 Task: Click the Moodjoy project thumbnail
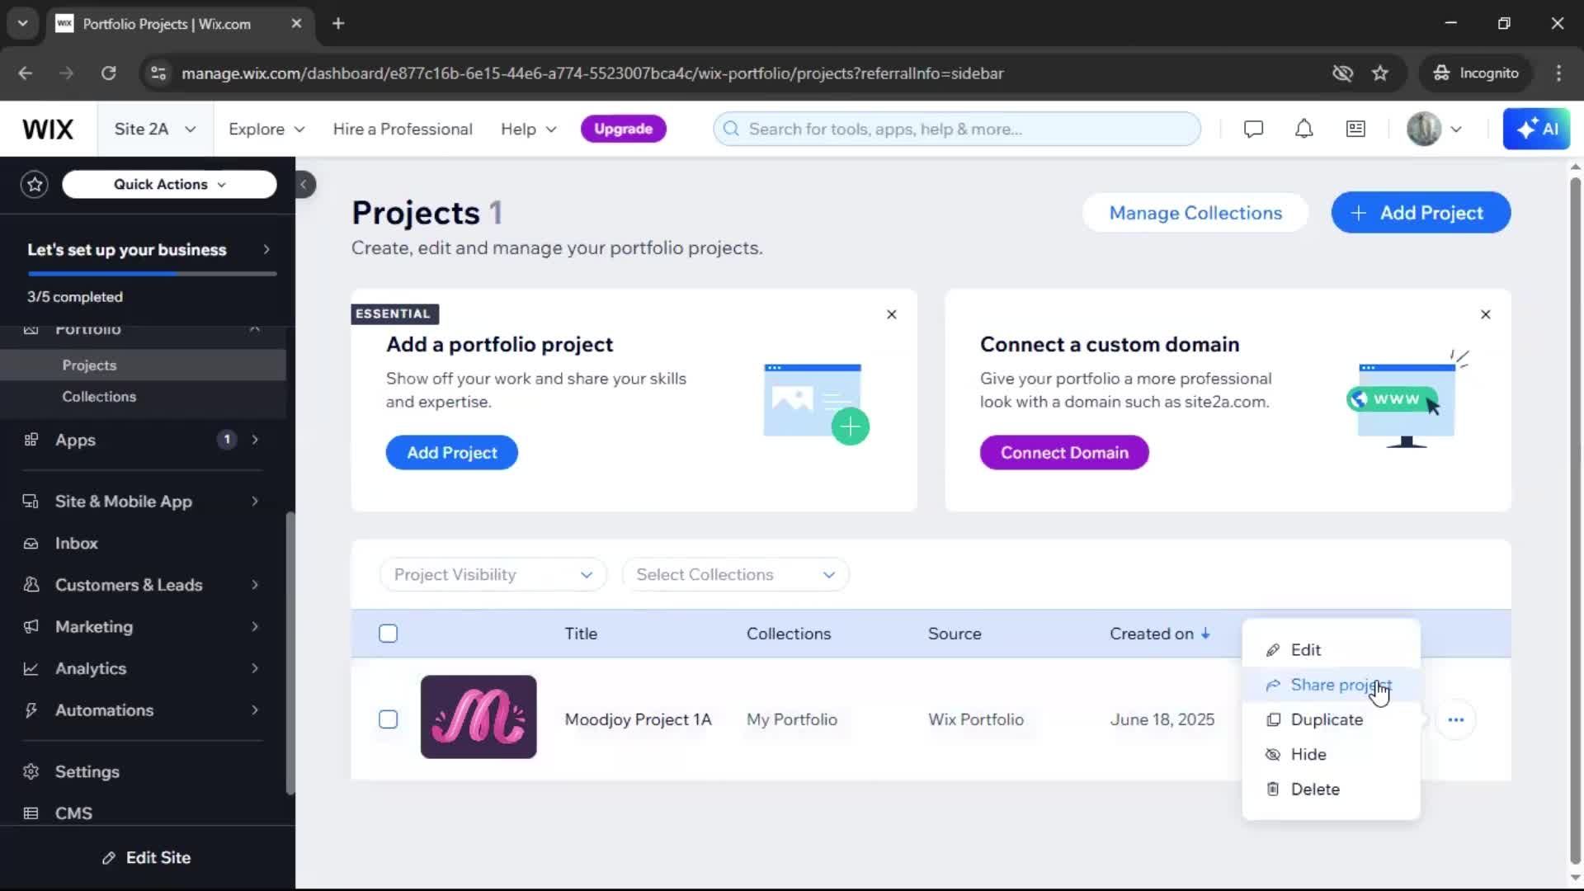(x=478, y=717)
